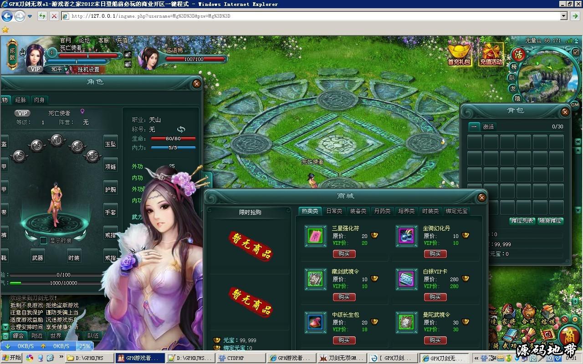Open the 客服 support link

103,40
